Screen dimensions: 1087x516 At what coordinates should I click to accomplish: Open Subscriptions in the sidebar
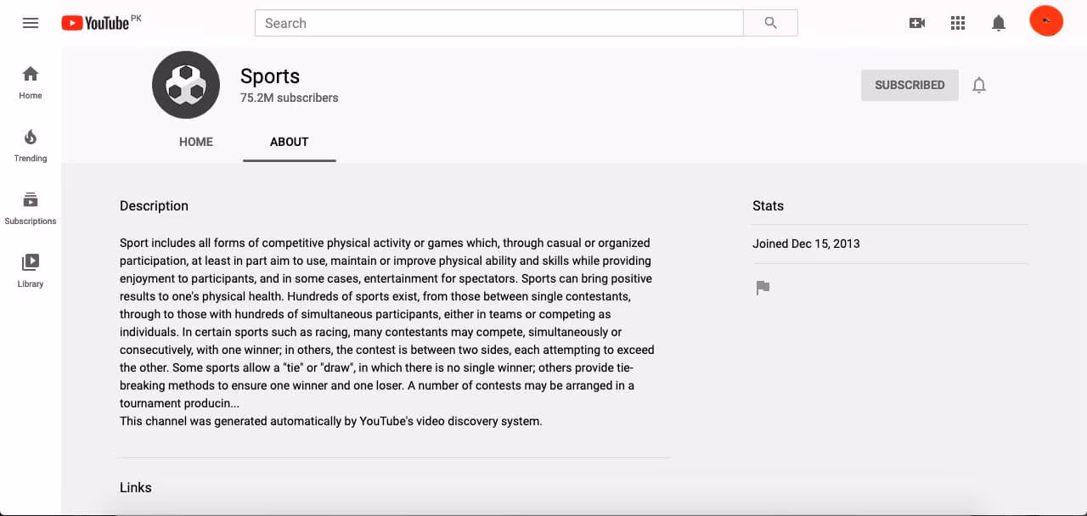pyautogui.click(x=31, y=208)
